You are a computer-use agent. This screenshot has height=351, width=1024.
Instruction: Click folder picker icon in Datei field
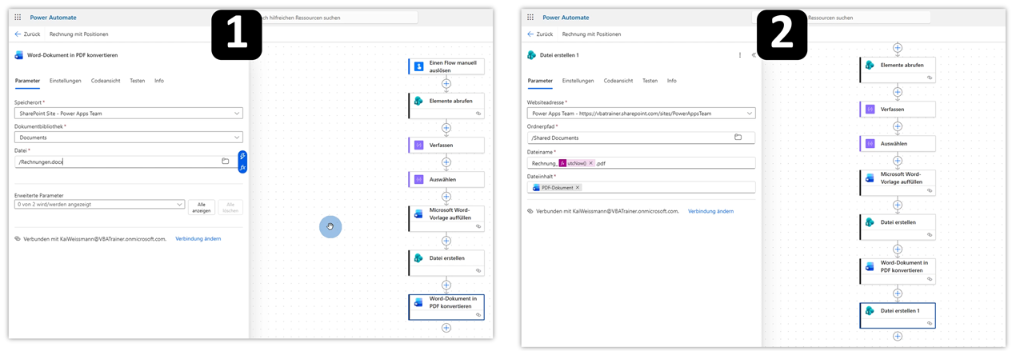coord(226,162)
